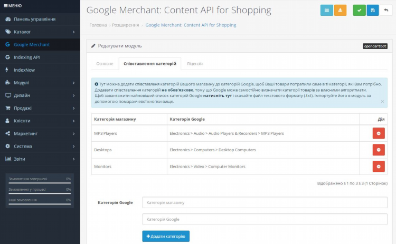The height and width of the screenshot is (244, 396).
Task: Expand the Система menu chevron
Action: 74,147
